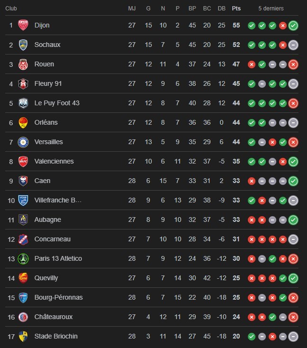
Task: Open the Versailles team page link
Action: click(48, 142)
